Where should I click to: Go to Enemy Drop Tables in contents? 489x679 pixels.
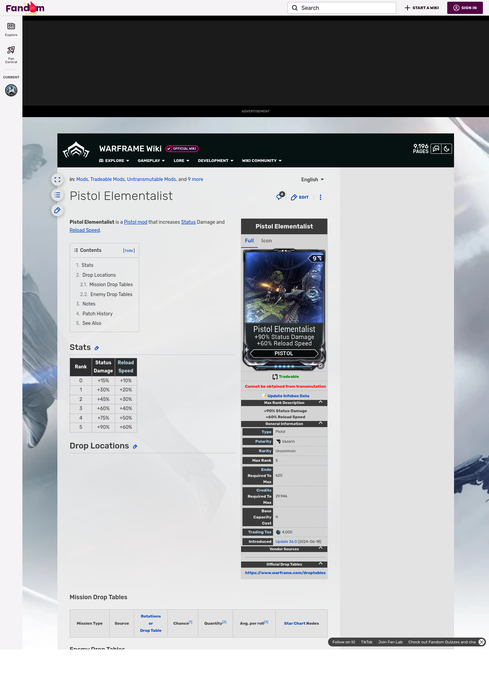click(x=111, y=294)
